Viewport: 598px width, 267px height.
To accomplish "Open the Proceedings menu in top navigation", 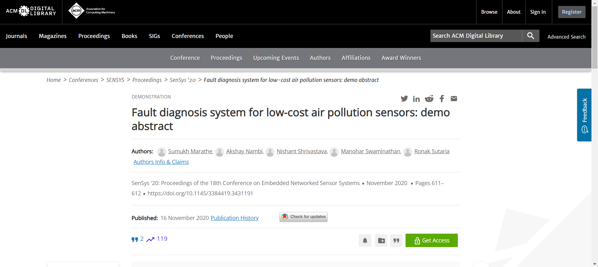I will click(x=94, y=36).
